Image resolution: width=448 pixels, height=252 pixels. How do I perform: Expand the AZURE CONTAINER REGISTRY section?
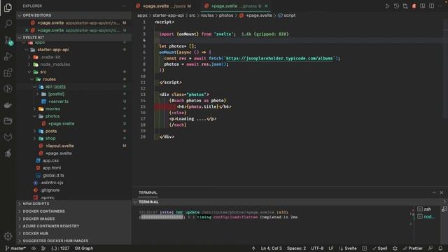coord(51,226)
